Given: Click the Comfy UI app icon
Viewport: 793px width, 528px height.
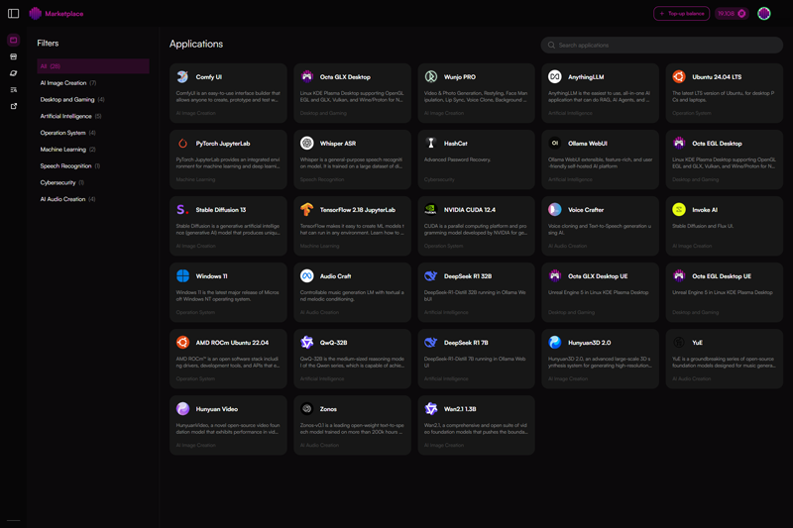Looking at the screenshot, I should 182,77.
